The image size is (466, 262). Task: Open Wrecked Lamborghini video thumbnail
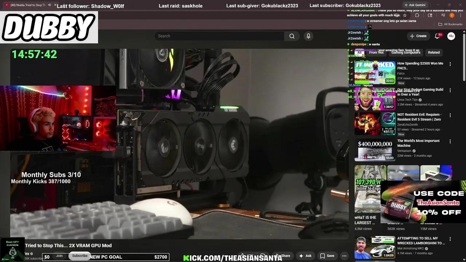pyautogui.click(x=375, y=247)
